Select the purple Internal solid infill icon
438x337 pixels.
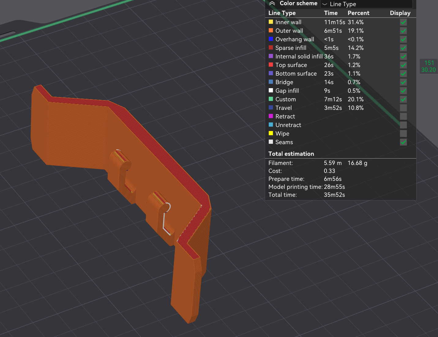point(271,56)
